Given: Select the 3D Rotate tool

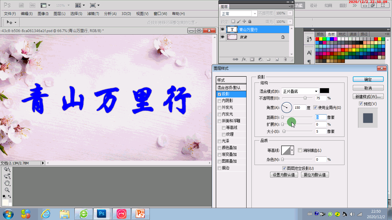Looking at the screenshot, I should click(x=7, y=170).
